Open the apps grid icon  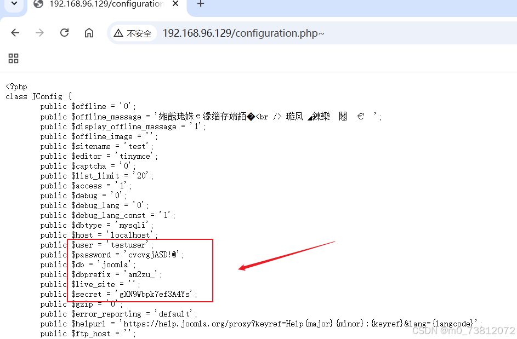pyautogui.click(x=13, y=59)
